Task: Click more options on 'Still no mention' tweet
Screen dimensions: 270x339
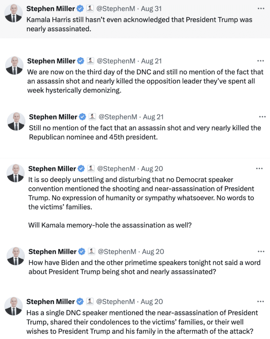Action: (262, 117)
